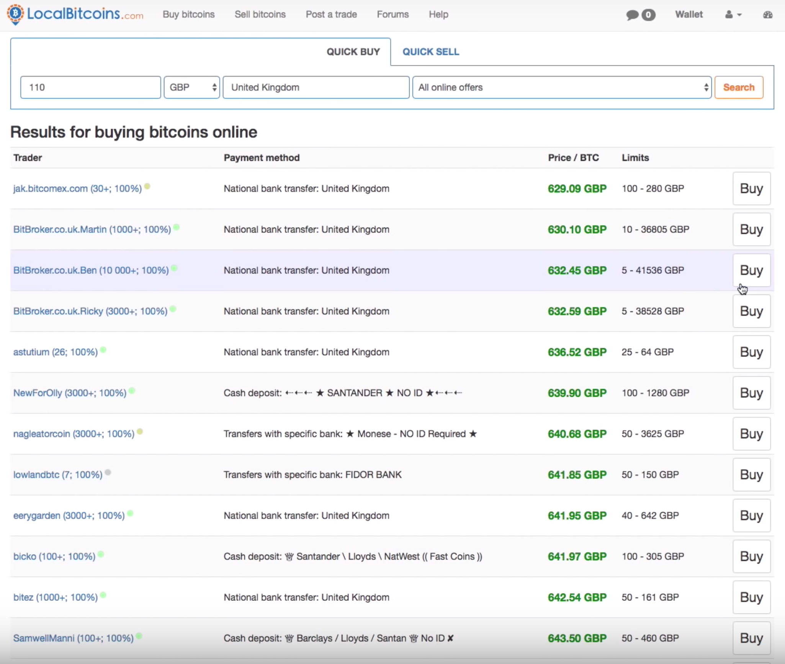Click Buy on eerygarden's 641.95 GBP offer
785x664 pixels.
coord(752,515)
